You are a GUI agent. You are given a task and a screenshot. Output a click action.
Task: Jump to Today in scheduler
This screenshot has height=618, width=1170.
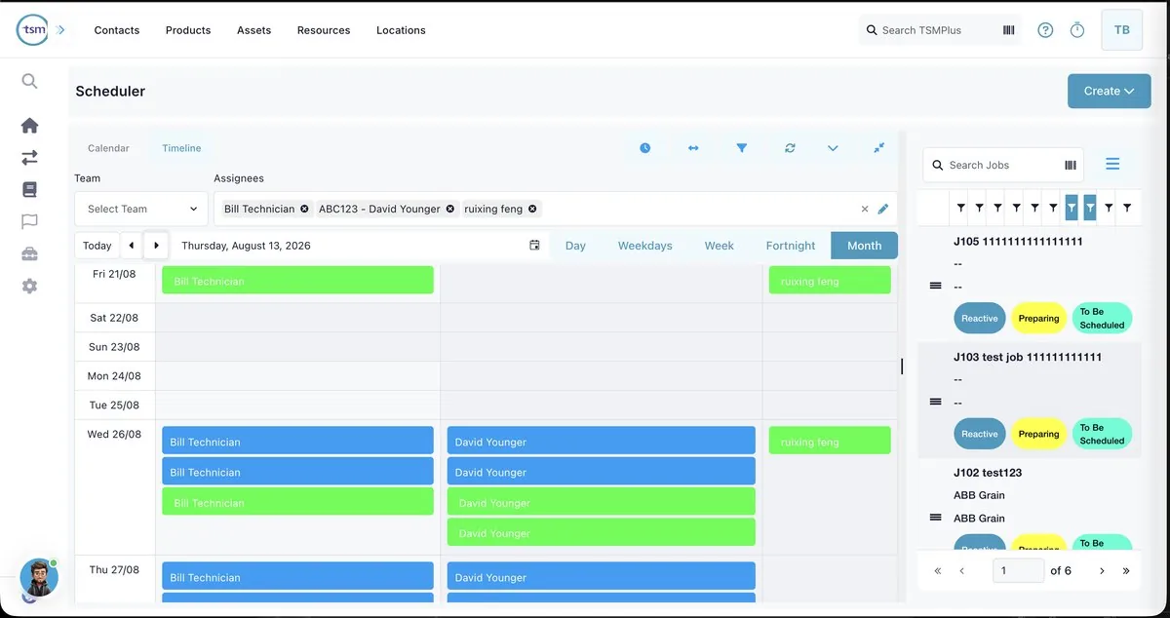point(97,246)
